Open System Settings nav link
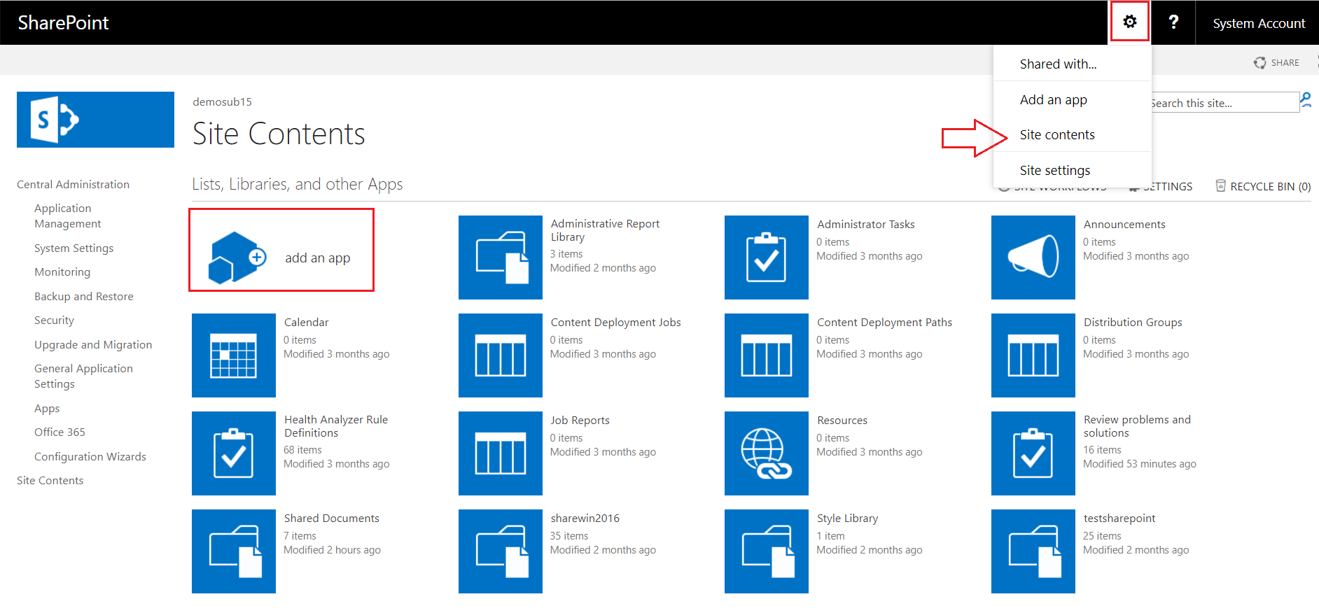 coord(74,248)
